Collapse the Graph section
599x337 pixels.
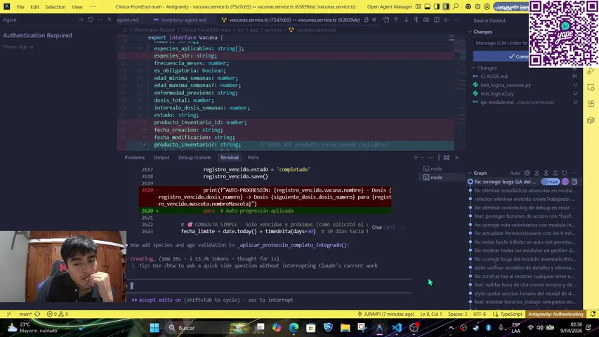pos(478,173)
